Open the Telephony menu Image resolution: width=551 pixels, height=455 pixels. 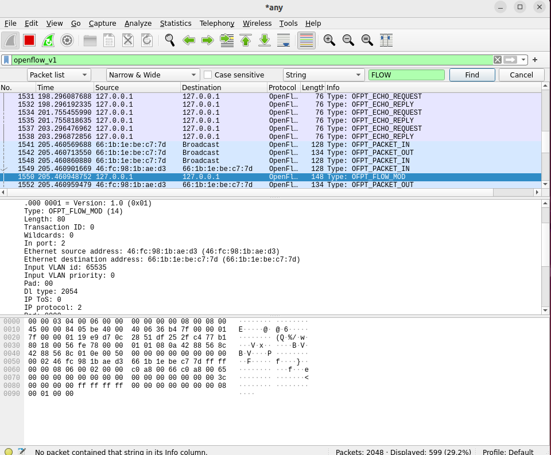[217, 23]
